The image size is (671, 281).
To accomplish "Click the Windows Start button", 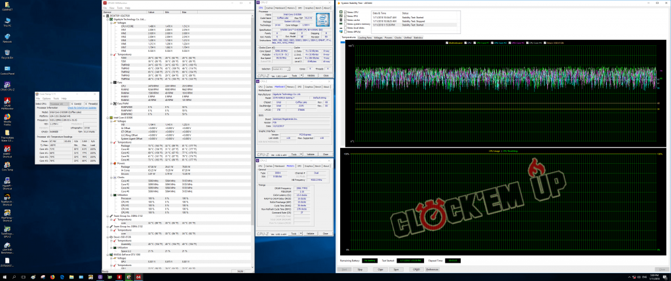I will click(x=3, y=277).
